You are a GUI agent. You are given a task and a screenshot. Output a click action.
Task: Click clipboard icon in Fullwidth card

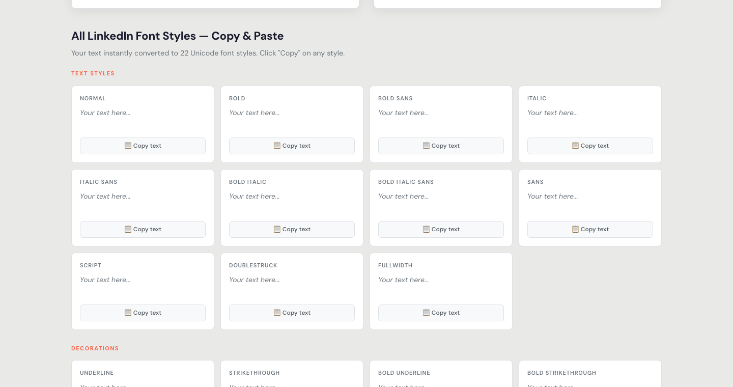pyautogui.click(x=426, y=313)
